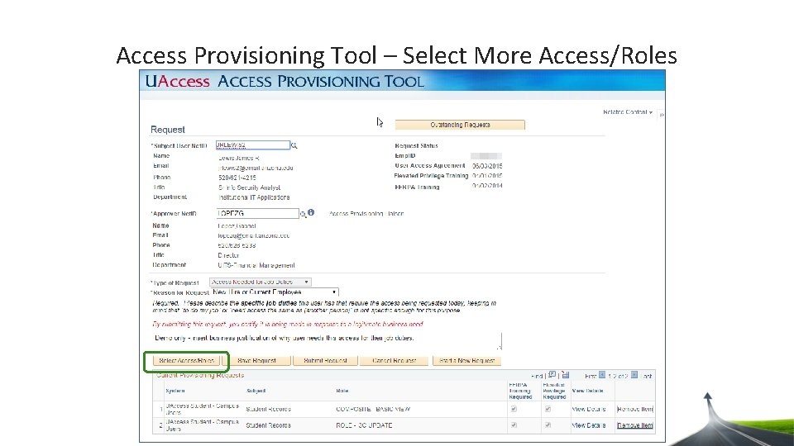Viewport: 794px width, 446px height.
Task: Click the Approver NetID lookup magnifier
Action: pos(303,215)
